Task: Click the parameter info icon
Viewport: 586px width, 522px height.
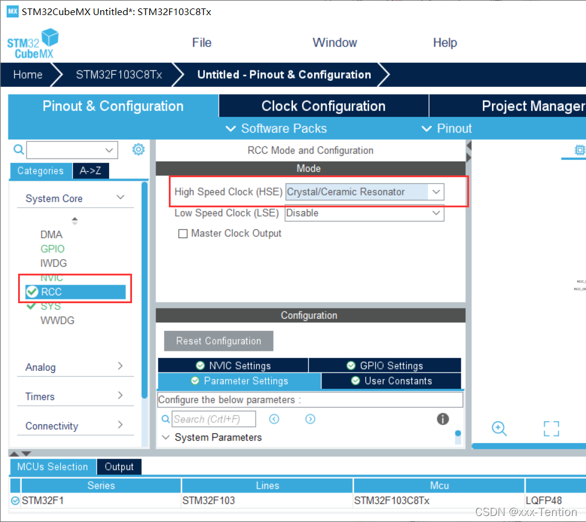Action: (x=443, y=419)
